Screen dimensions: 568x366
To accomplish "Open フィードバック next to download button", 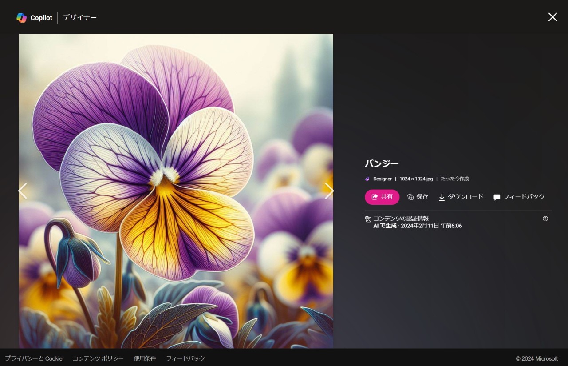I will point(519,197).
